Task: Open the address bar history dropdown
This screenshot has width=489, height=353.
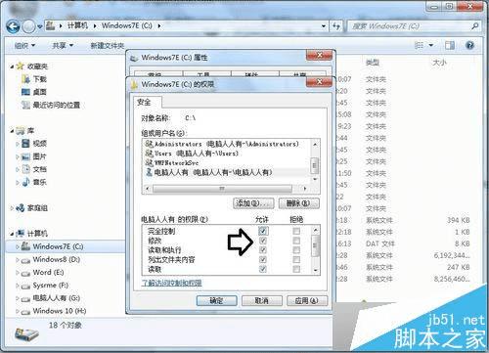Action: tap(323, 26)
